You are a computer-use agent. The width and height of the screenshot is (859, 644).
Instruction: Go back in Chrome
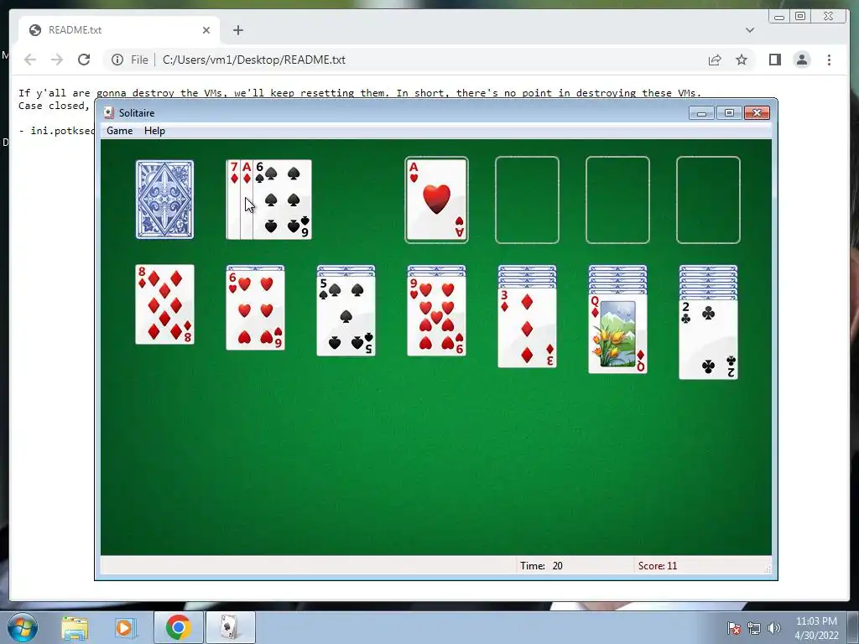[30, 60]
